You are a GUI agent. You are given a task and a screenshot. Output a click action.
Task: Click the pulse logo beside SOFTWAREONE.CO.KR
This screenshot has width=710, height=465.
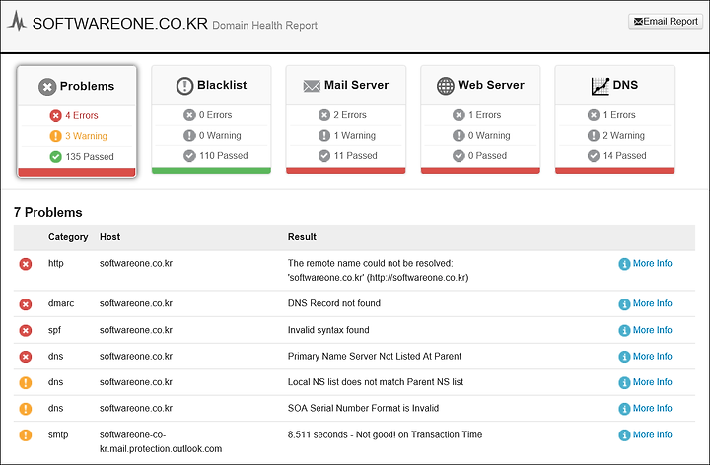click(x=17, y=22)
